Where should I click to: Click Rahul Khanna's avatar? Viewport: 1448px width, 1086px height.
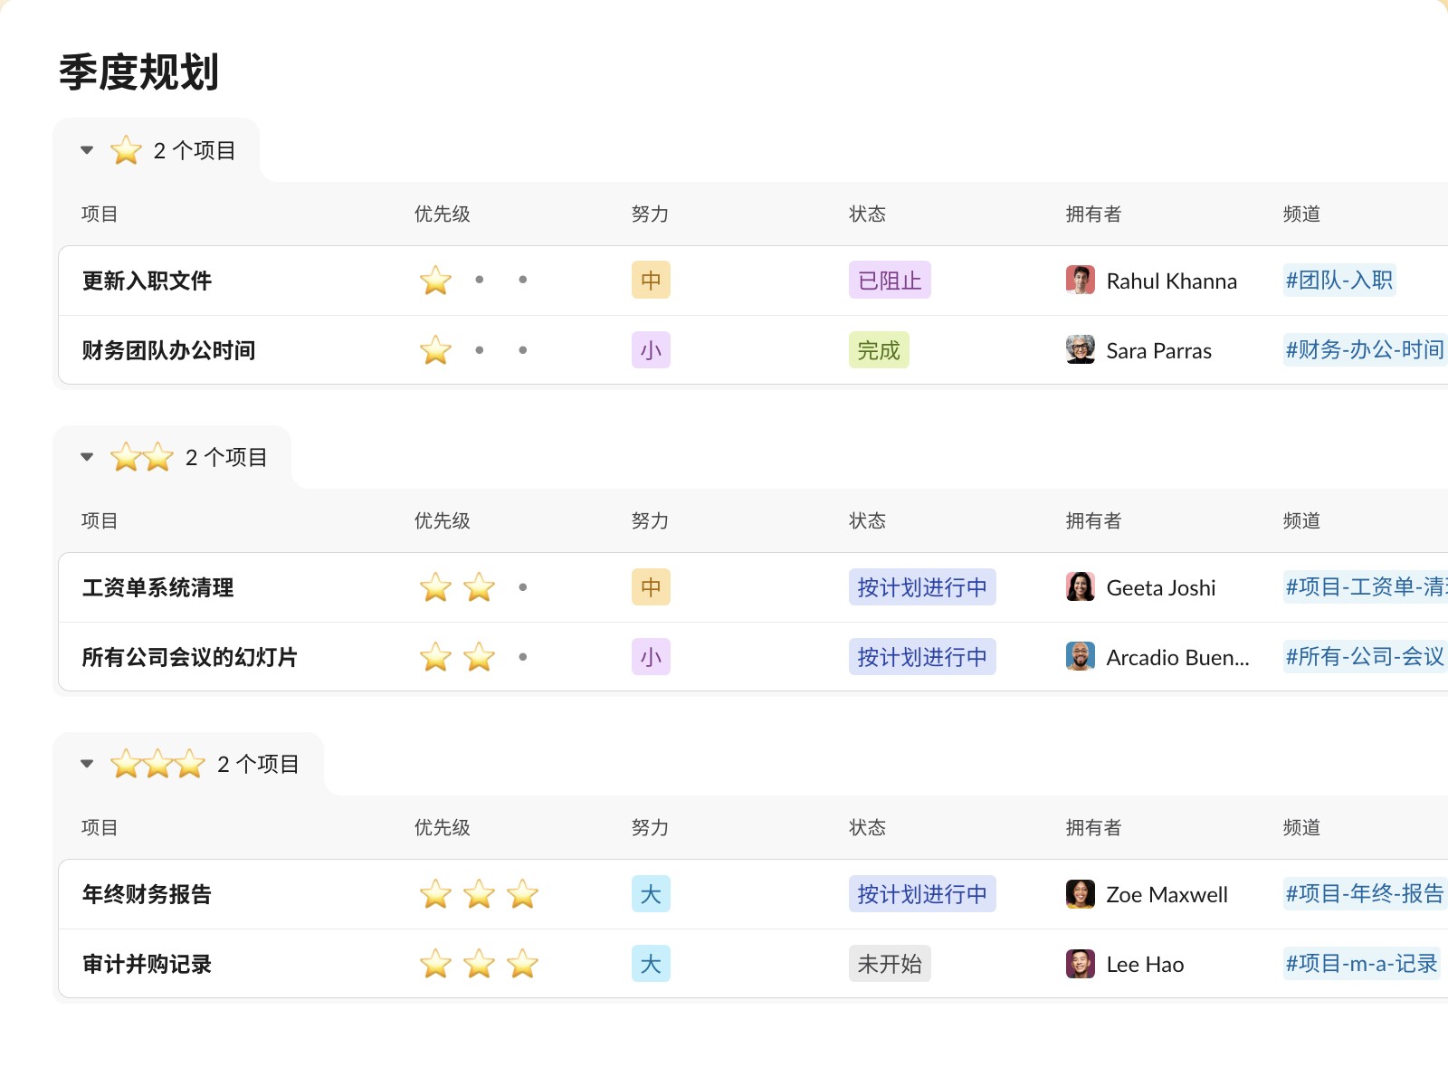(1080, 281)
